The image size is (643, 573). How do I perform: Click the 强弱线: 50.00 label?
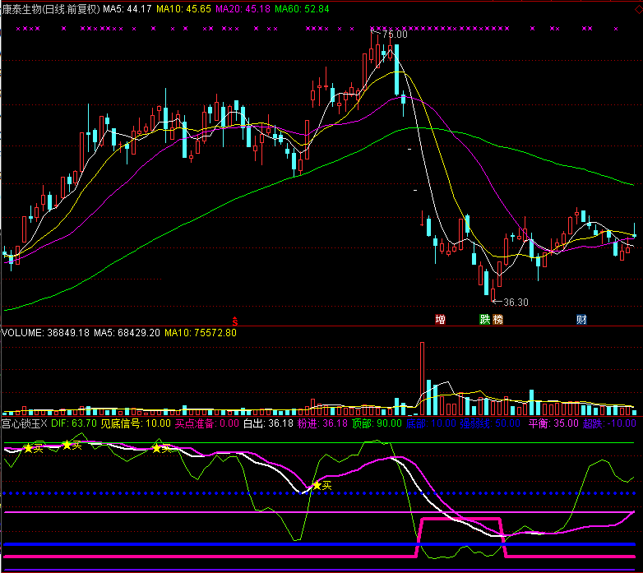[490, 423]
